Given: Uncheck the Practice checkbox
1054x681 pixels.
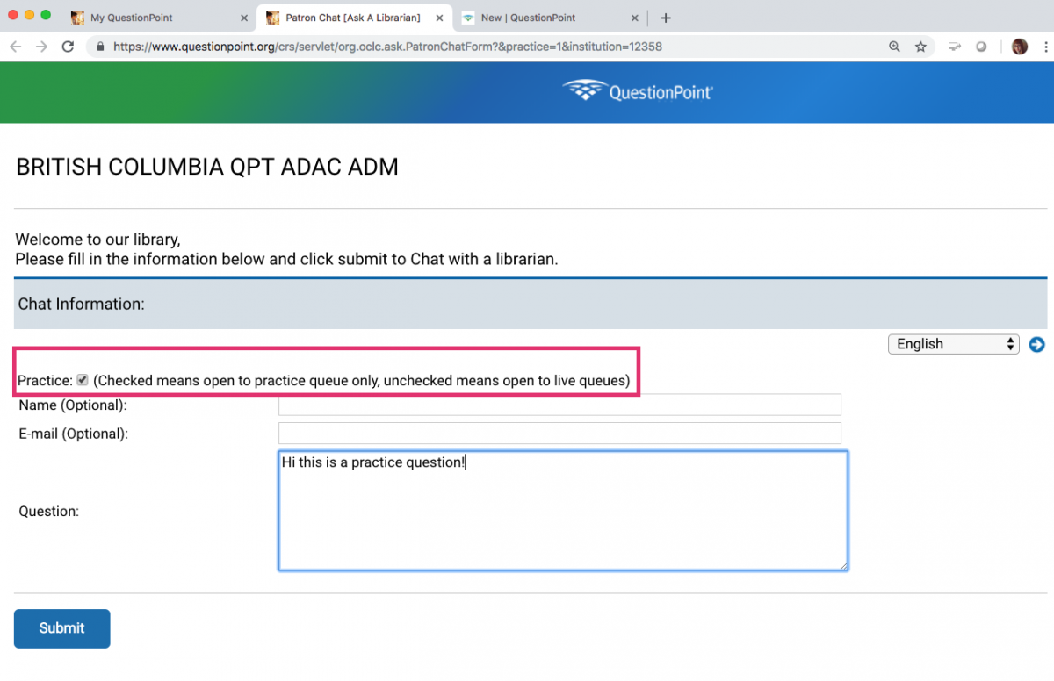Looking at the screenshot, I should [x=83, y=380].
